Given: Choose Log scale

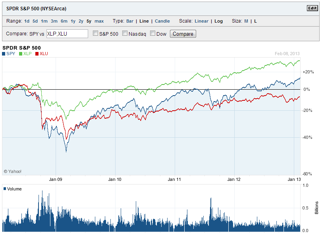Looking at the screenshot, I should (x=218, y=21).
